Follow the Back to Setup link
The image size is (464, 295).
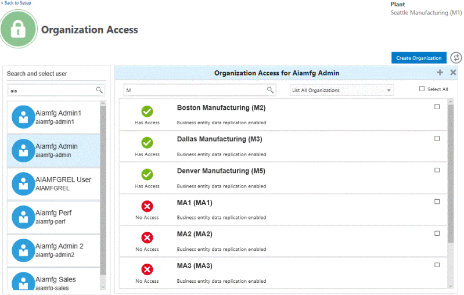click(x=16, y=3)
